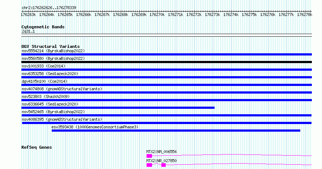Click the MTX2|NR_027850 gene label

pos(161,161)
